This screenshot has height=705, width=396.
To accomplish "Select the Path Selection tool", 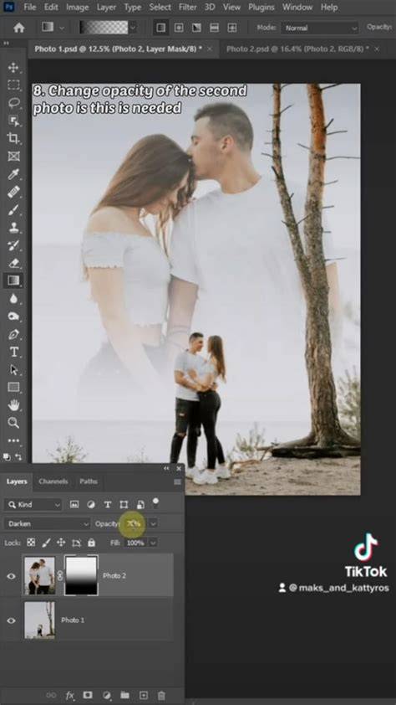I will pyautogui.click(x=13, y=369).
